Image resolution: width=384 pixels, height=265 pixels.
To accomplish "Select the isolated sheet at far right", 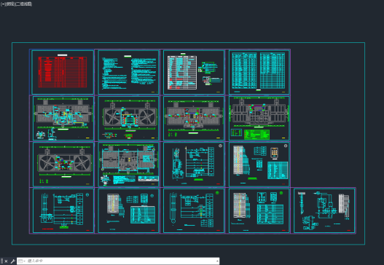I will point(324,210).
